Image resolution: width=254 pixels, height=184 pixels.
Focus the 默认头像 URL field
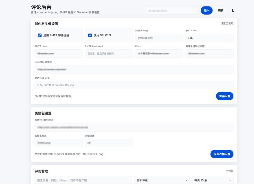click(x=134, y=85)
